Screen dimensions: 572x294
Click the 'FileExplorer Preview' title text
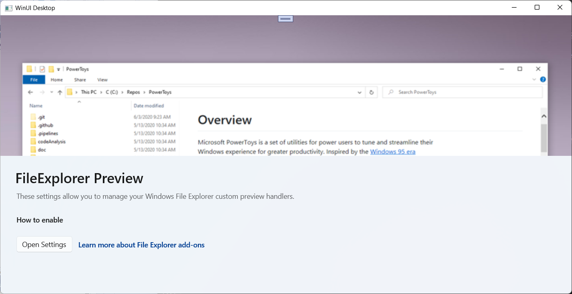[x=79, y=178]
